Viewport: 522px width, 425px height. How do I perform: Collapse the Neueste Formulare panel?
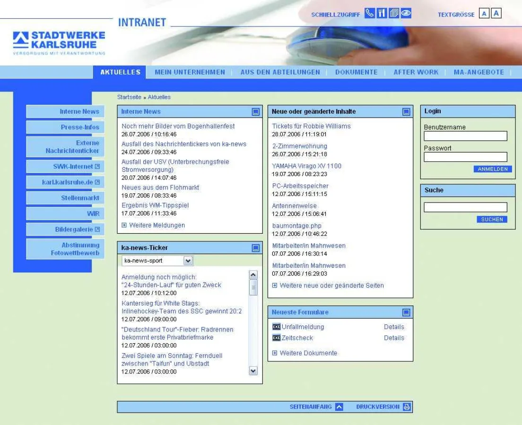[406, 312]
